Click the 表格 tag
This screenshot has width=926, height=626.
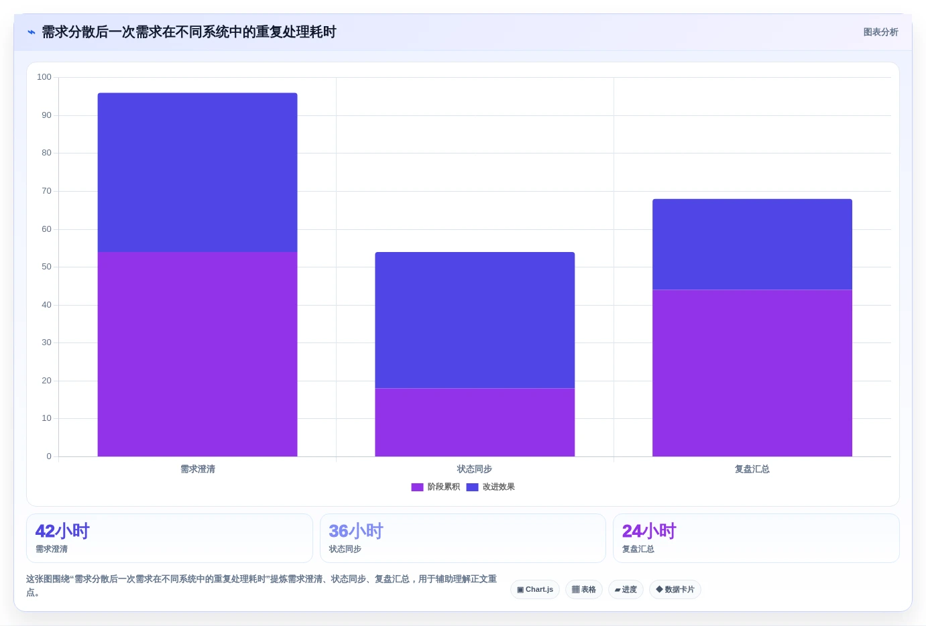pos(584,590)
